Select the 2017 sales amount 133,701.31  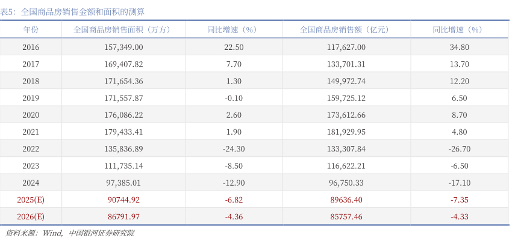coord(345,64)
